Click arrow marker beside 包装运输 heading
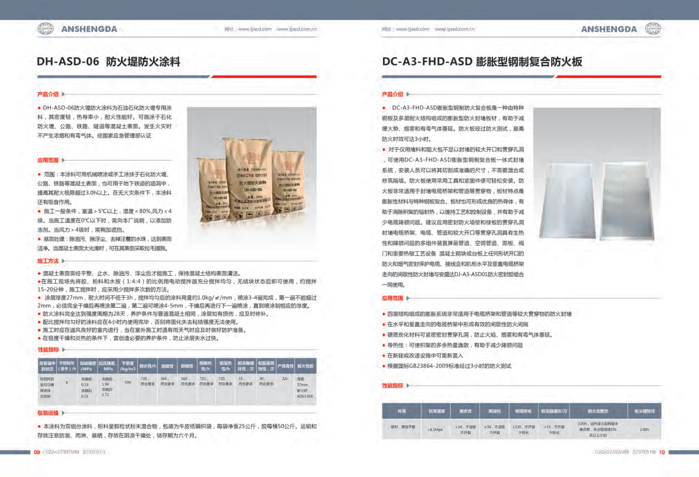Screen dimensions: 699x477 pos(64,413)
